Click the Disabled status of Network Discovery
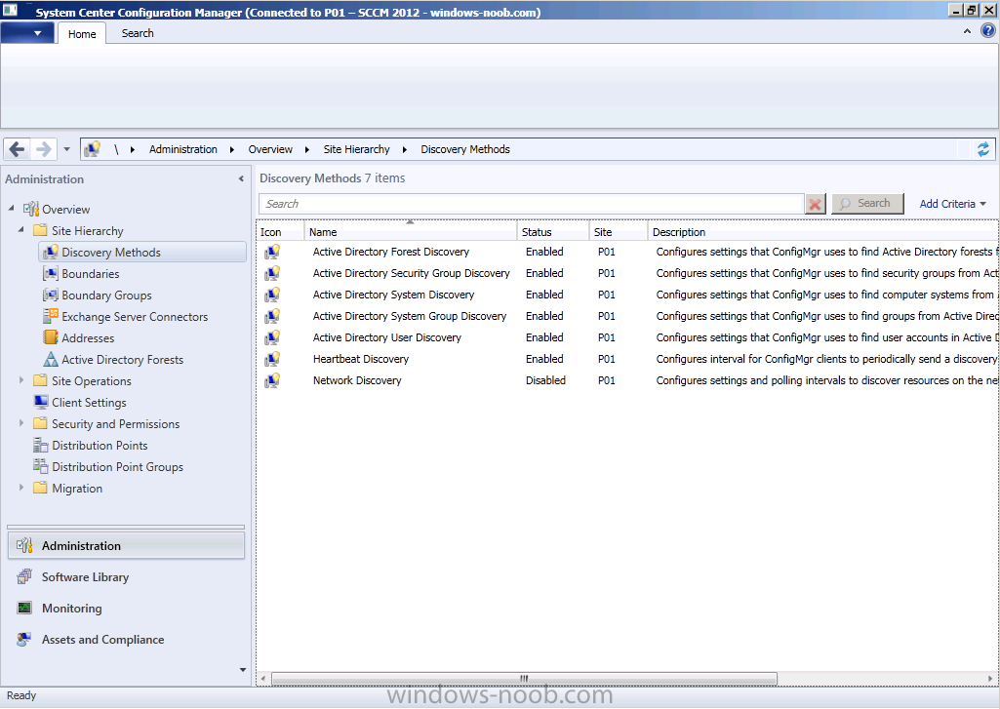The height and width of the screenshot is (709, 1000). pyautogui.click(x=545, y=380)
